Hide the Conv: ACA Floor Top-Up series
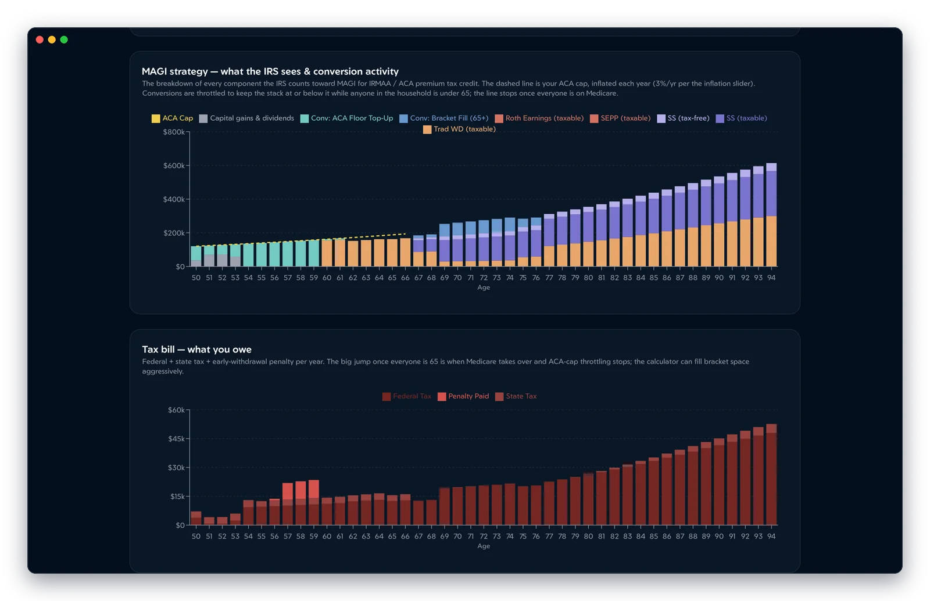The height and width of the screenshot is (601, 930). click(x=346, y=118)
